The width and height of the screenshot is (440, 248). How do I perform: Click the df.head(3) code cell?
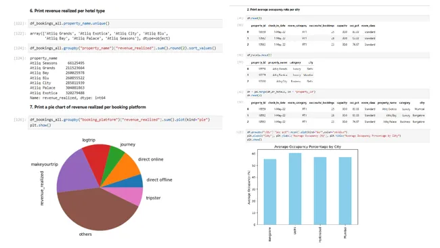click(338, 18)
